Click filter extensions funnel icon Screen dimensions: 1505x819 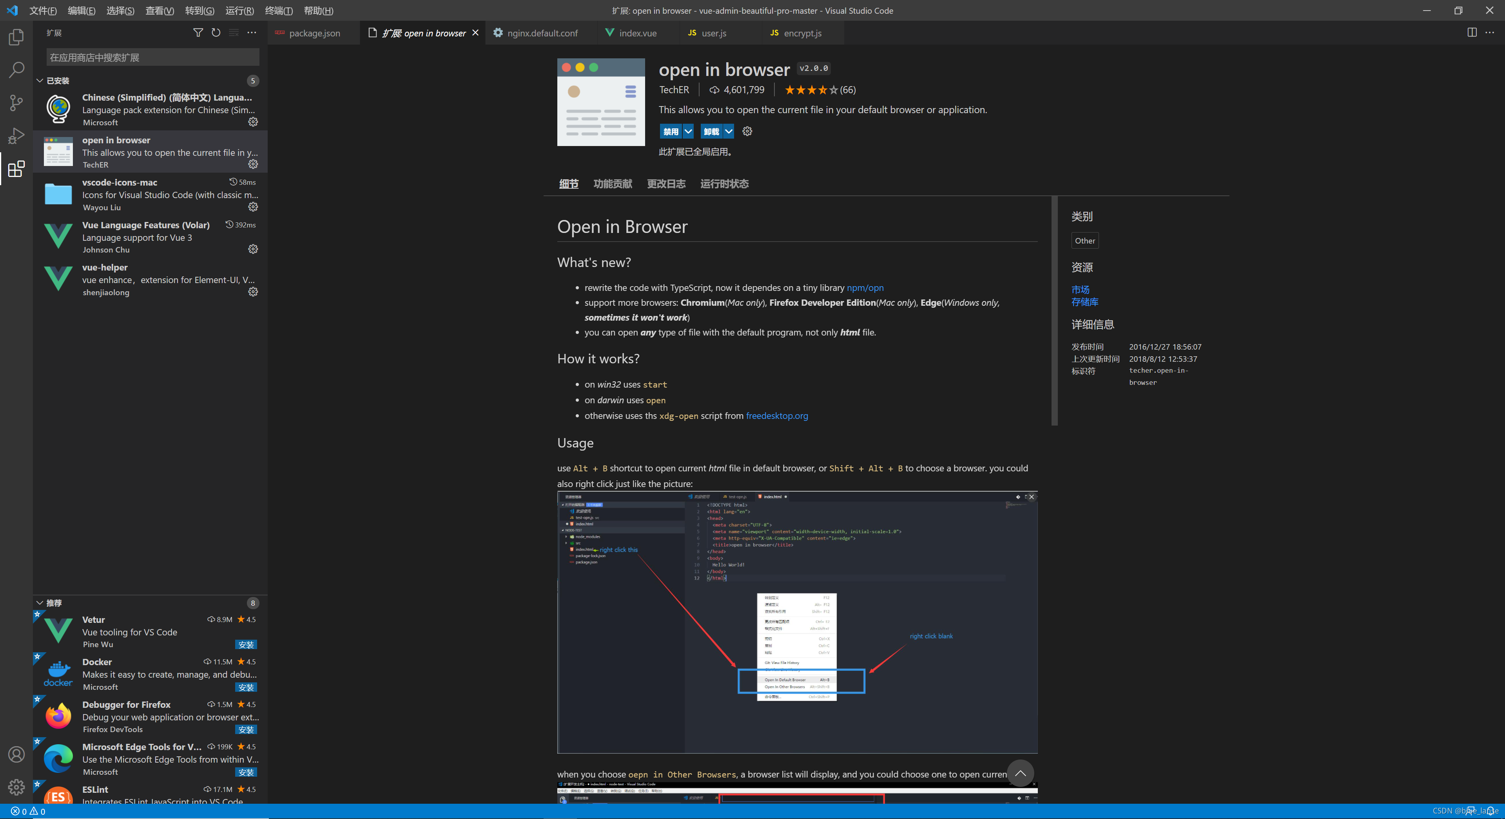click(198, 33)
